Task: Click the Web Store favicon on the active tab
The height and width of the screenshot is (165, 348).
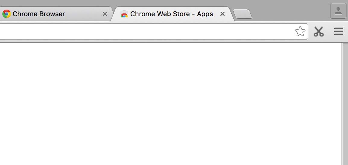Action: click(x=124, y=14)
